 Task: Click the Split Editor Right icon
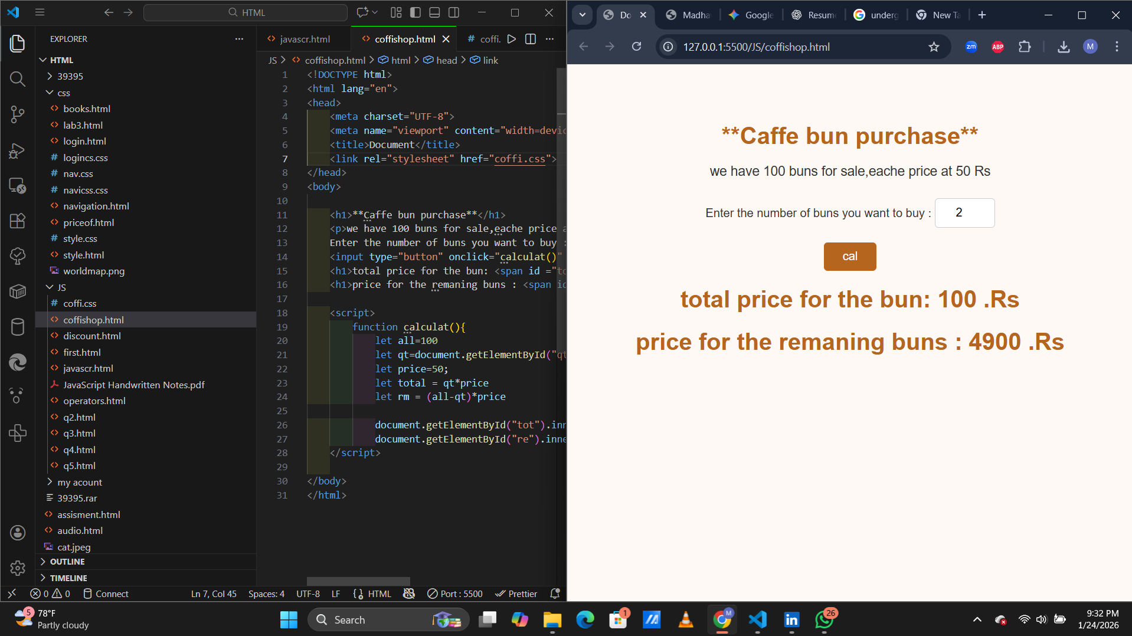coord(531,39)
